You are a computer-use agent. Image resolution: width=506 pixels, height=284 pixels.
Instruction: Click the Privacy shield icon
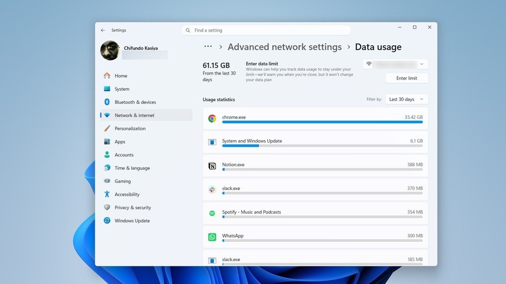(107, 207)
